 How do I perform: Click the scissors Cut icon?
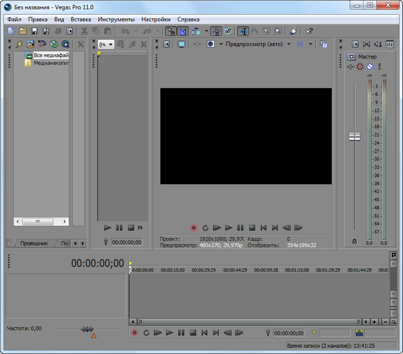(x=85, y=31)
